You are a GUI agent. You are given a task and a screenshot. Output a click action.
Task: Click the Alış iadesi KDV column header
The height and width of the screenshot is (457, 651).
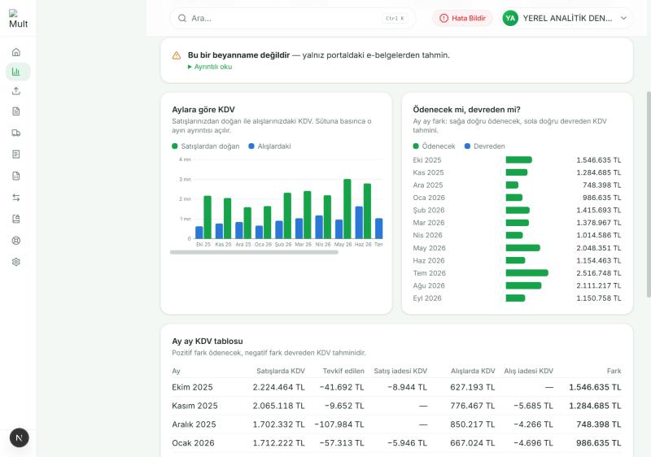point(528,371)
